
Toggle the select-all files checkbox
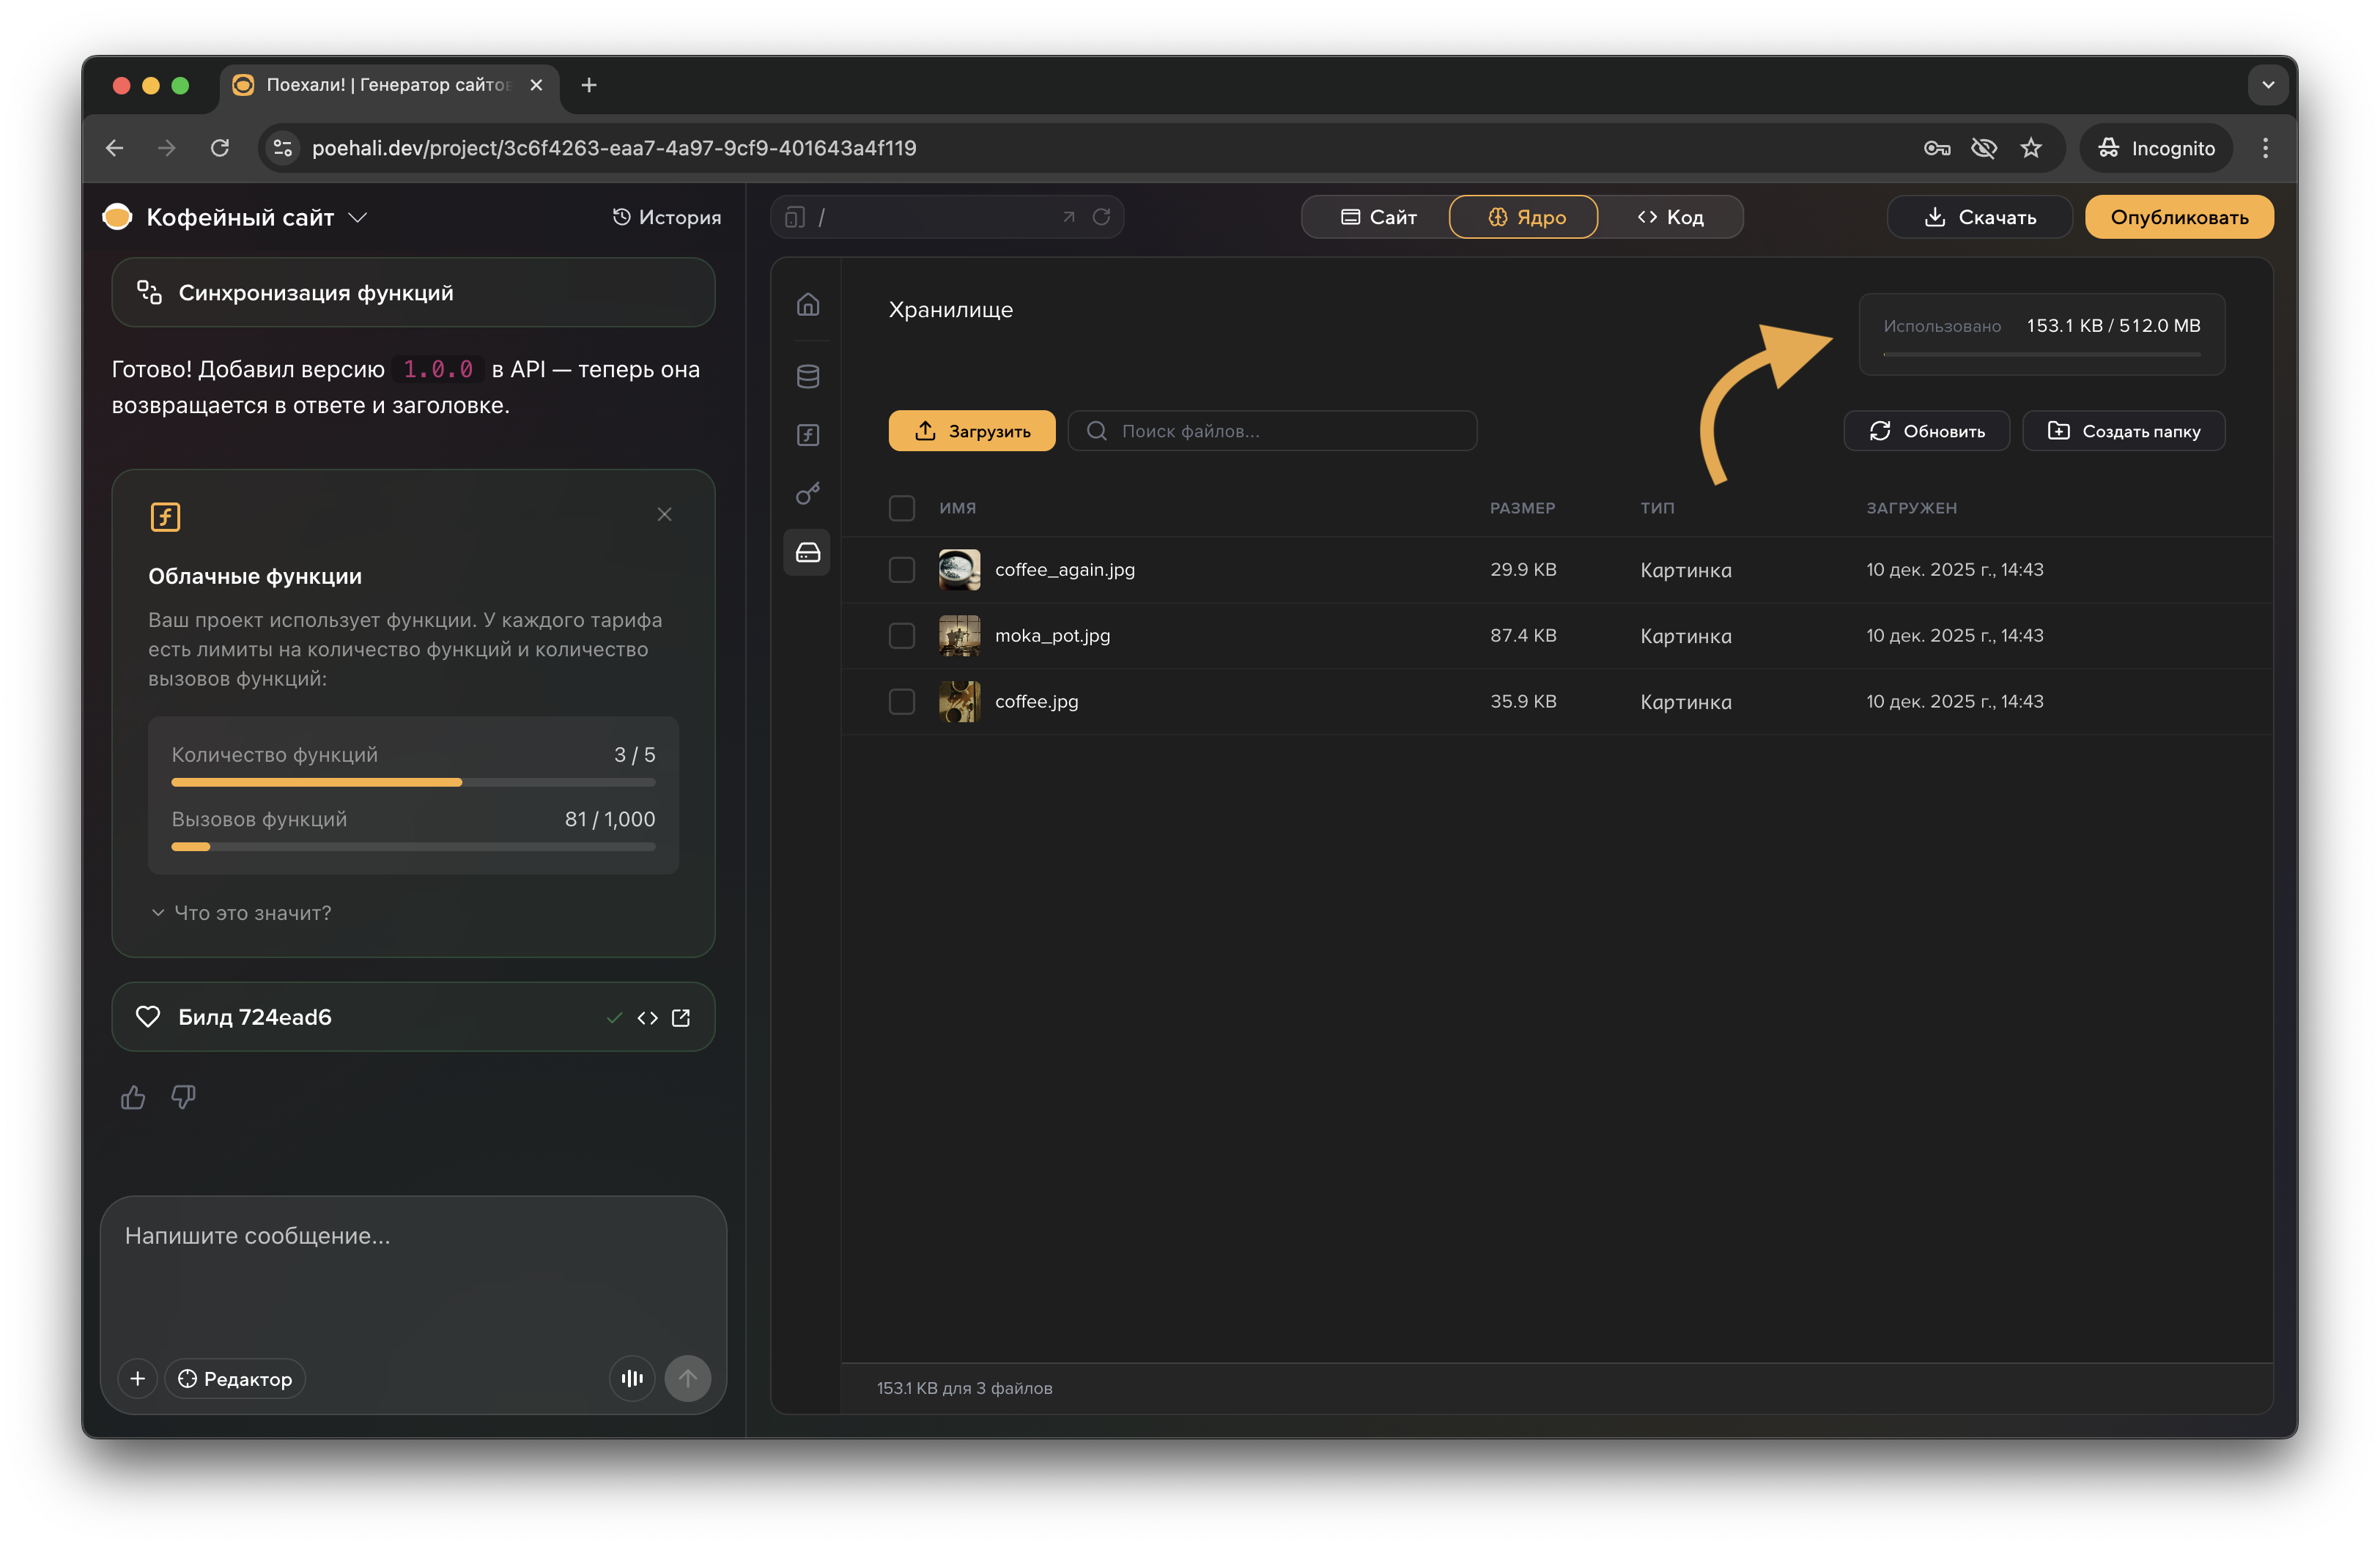(901, 508)
